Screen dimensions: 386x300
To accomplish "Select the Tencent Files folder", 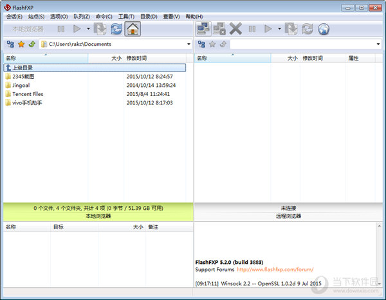I will click(28, 94).
